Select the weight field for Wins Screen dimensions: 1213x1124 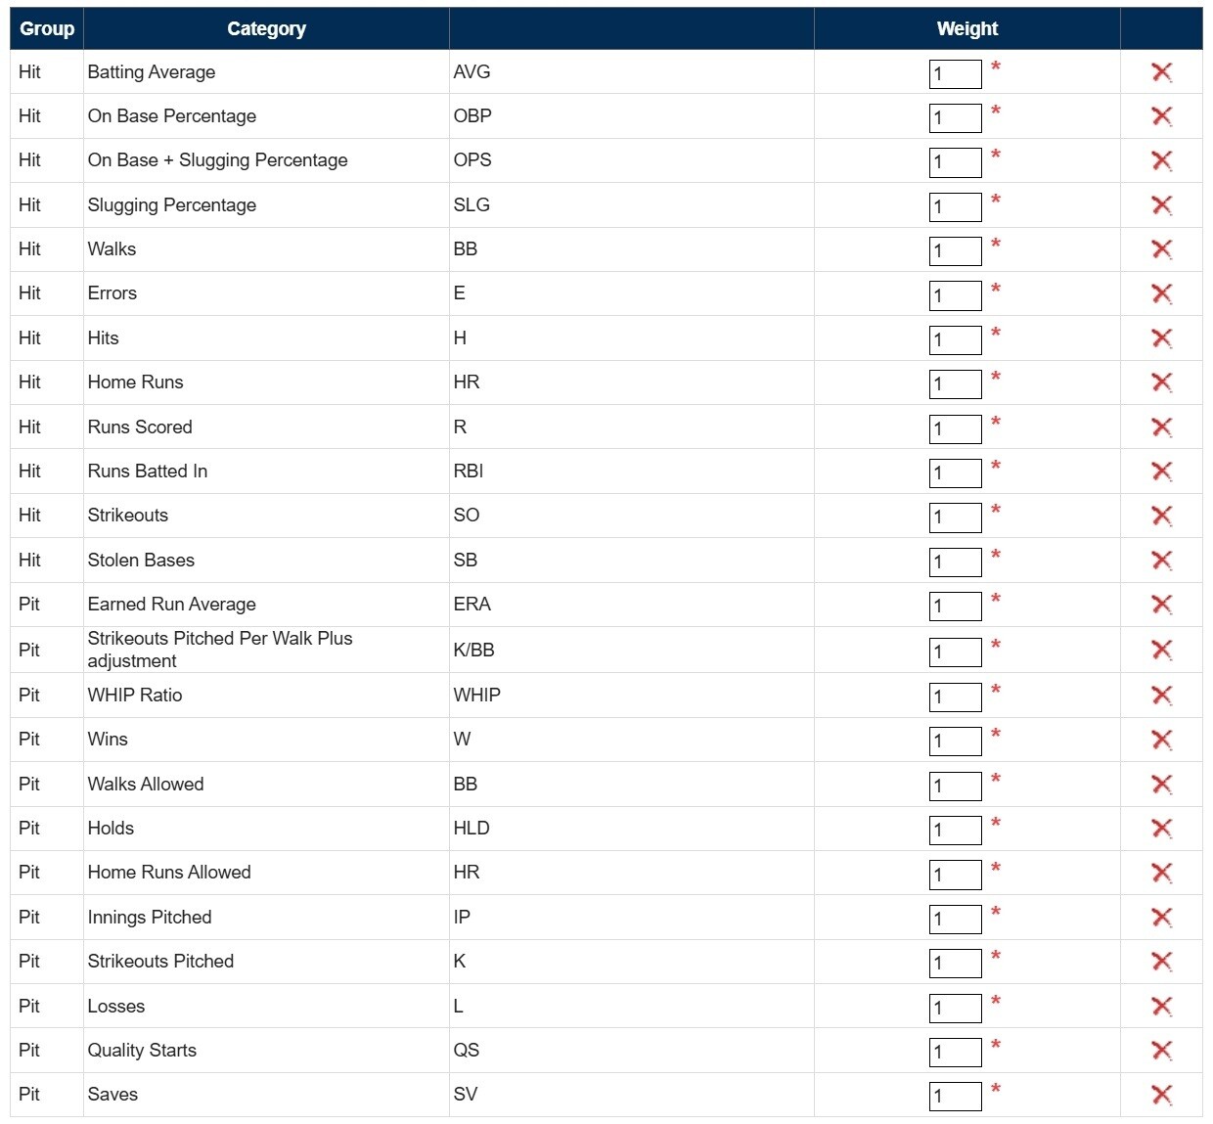point(955,742)
